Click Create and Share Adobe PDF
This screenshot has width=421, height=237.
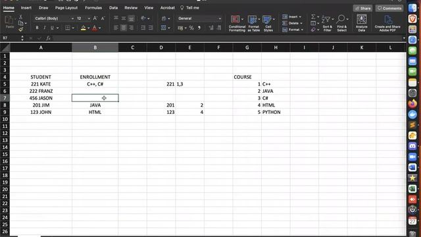coord(387,24)
